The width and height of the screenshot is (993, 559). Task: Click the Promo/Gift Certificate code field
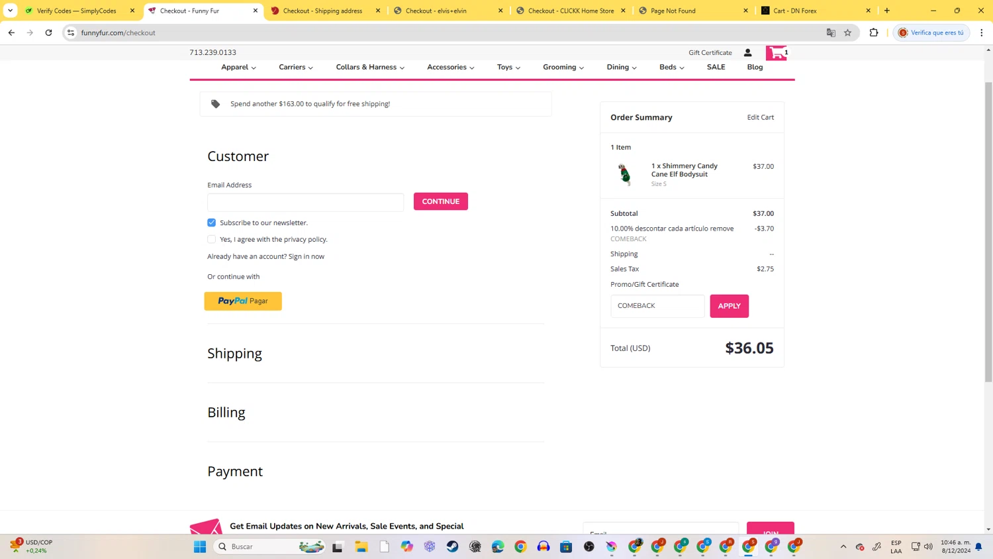657,306
